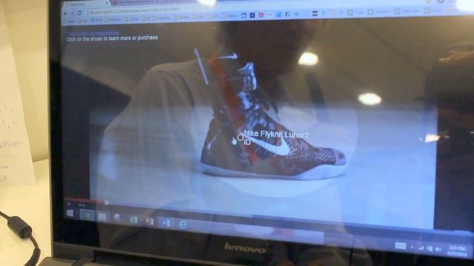474x266 pixels.
Task: Open Word from the taskbar
Action: pyautogui.click(x=166, y=223)
